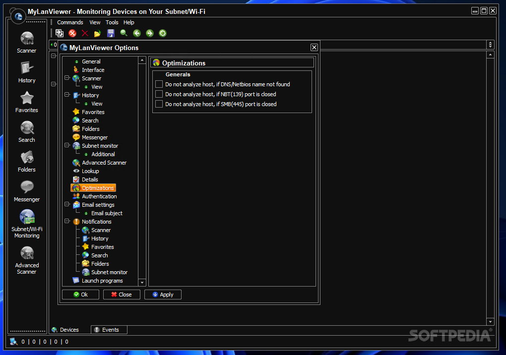Open the View menu
Image resolution: width=506 pixels, height=355 pixels.
click(95, 22)
